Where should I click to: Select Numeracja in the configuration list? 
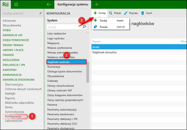point(54,67)
